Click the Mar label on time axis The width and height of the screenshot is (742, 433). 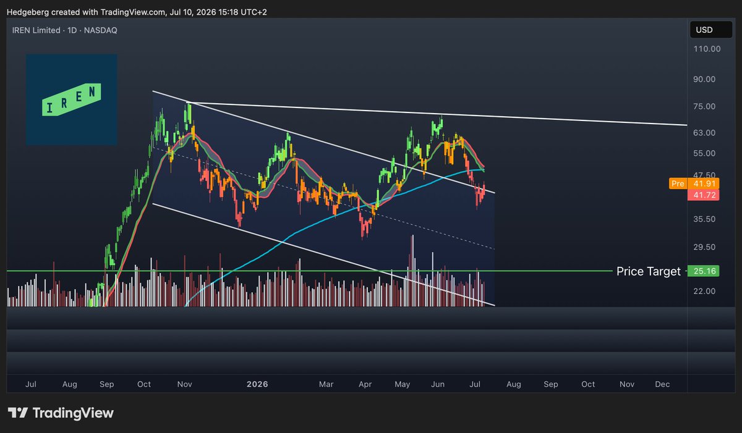pyautogui.click(x=326, y=384)
